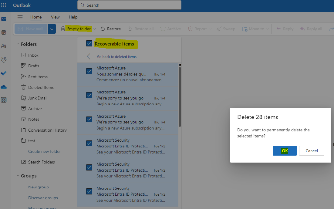Uncheck first Microsoft Security message checkbox

pyautogui.click(x=89, y=143)
